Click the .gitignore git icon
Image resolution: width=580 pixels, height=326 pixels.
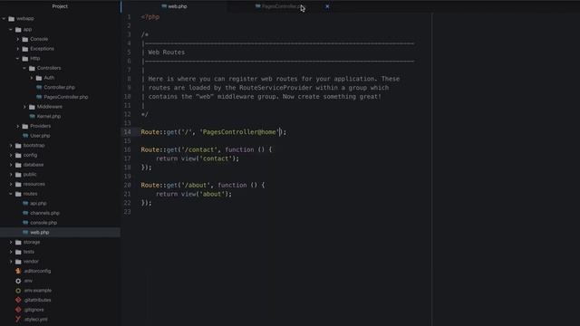pyautogui.click(x=18, y=310)
